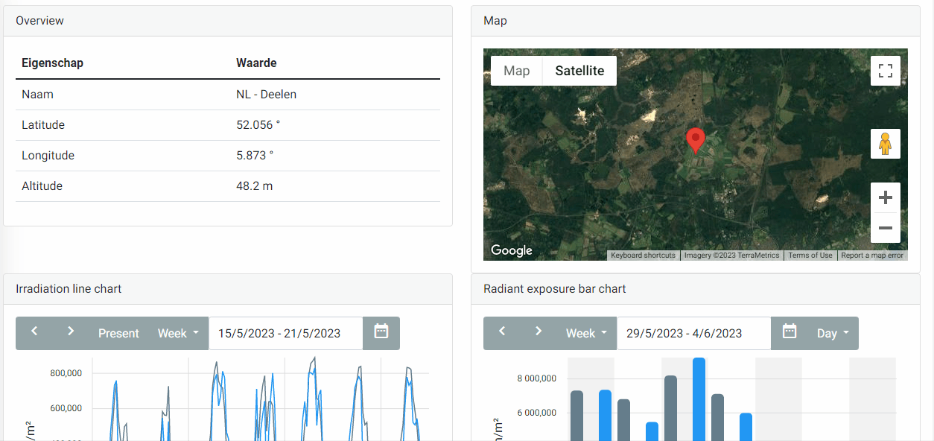The image size is (934, 441).
Task: Select the longitude value 5.873 °
Action: pos(255,156)
